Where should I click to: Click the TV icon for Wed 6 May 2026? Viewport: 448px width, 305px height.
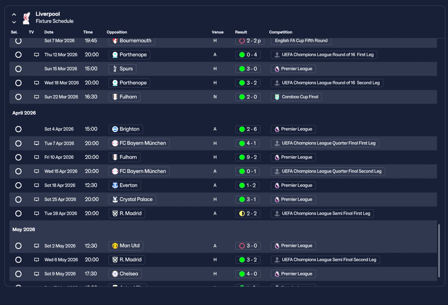point(36,260)
